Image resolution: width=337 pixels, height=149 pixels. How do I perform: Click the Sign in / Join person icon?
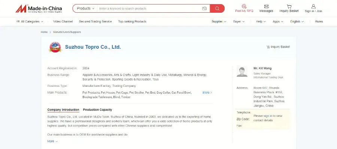(313, 6)
